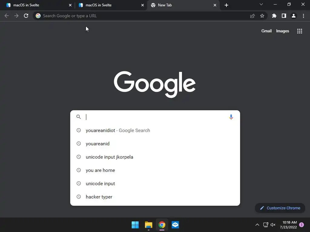Image resolution: width=310 pixels, height=232 pixels.
Task: Select the plain unicode input suggestion
Action: point(155,183)
